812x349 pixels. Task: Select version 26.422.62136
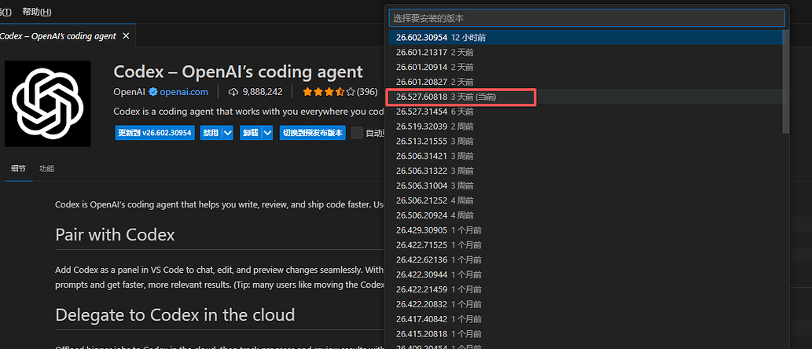click(x=586, y=260)
